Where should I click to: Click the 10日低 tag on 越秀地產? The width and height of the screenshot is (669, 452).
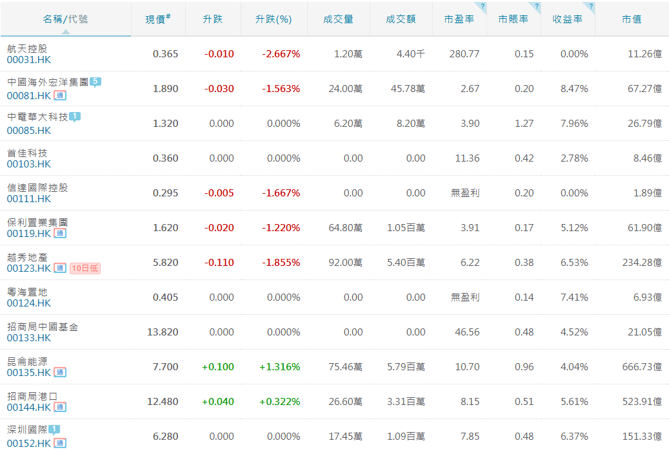click(x=85, y=268)
